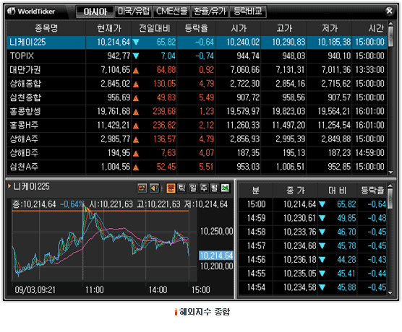Screen dimensions: 402x332
Task: Click the green chart settings icon
Action: (225, 188)
